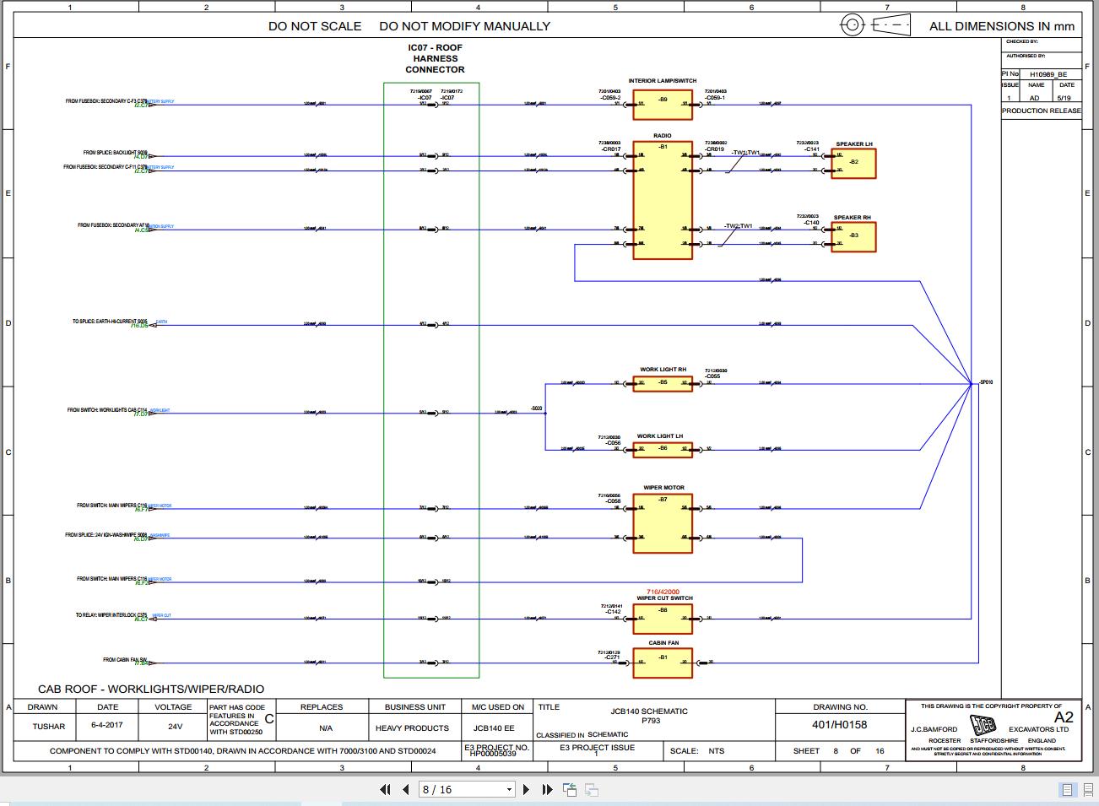Click the WORK LIGHT RH block -B5
The image size is (1099, 806).
(663, 382)
